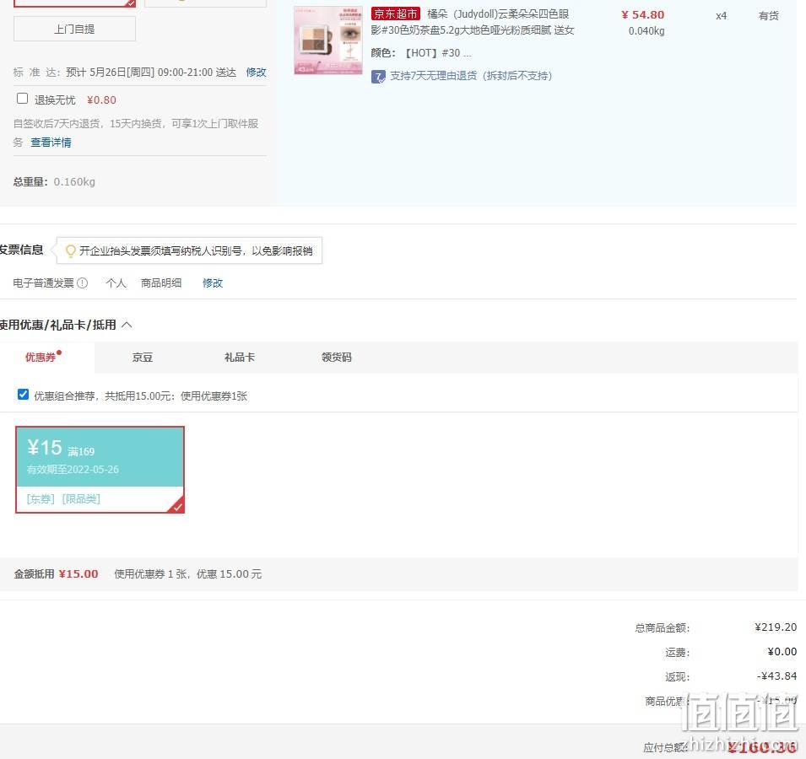Click the 退换无忧 ¥0.80 price
Image resolution: width=806 pixels, height=759 pixels.
(x=101, y=100)
